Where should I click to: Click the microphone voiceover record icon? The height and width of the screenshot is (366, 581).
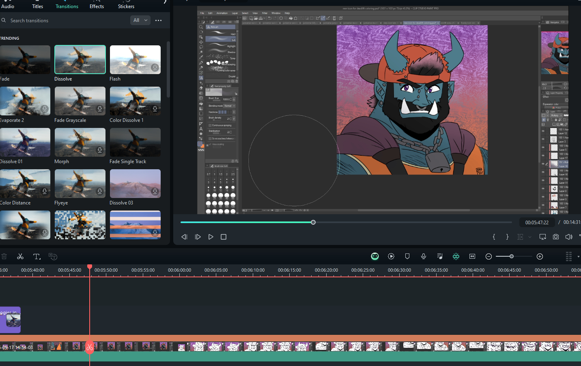424,256
